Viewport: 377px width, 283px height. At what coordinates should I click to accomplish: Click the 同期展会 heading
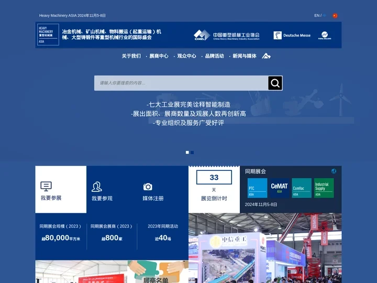pos(256,171)
